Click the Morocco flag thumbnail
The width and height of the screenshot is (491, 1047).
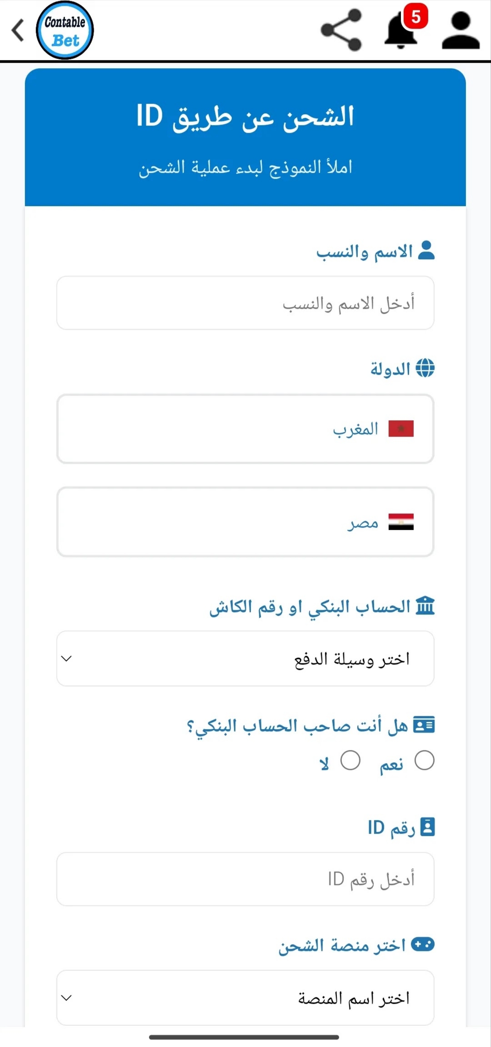pos(401,428)
